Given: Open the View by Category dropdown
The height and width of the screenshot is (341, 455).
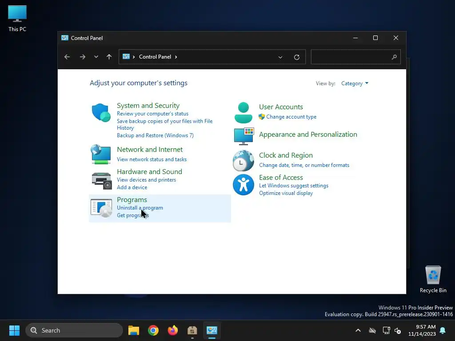Looking at the screenshot, I should click(355, 83).
